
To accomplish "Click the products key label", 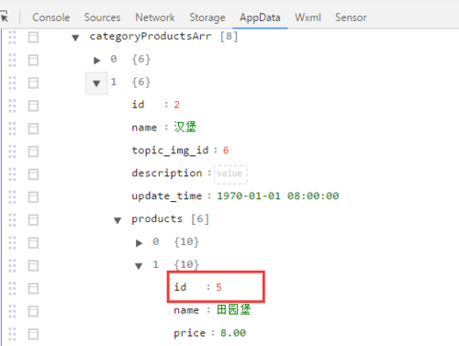I will pos(157,219).
